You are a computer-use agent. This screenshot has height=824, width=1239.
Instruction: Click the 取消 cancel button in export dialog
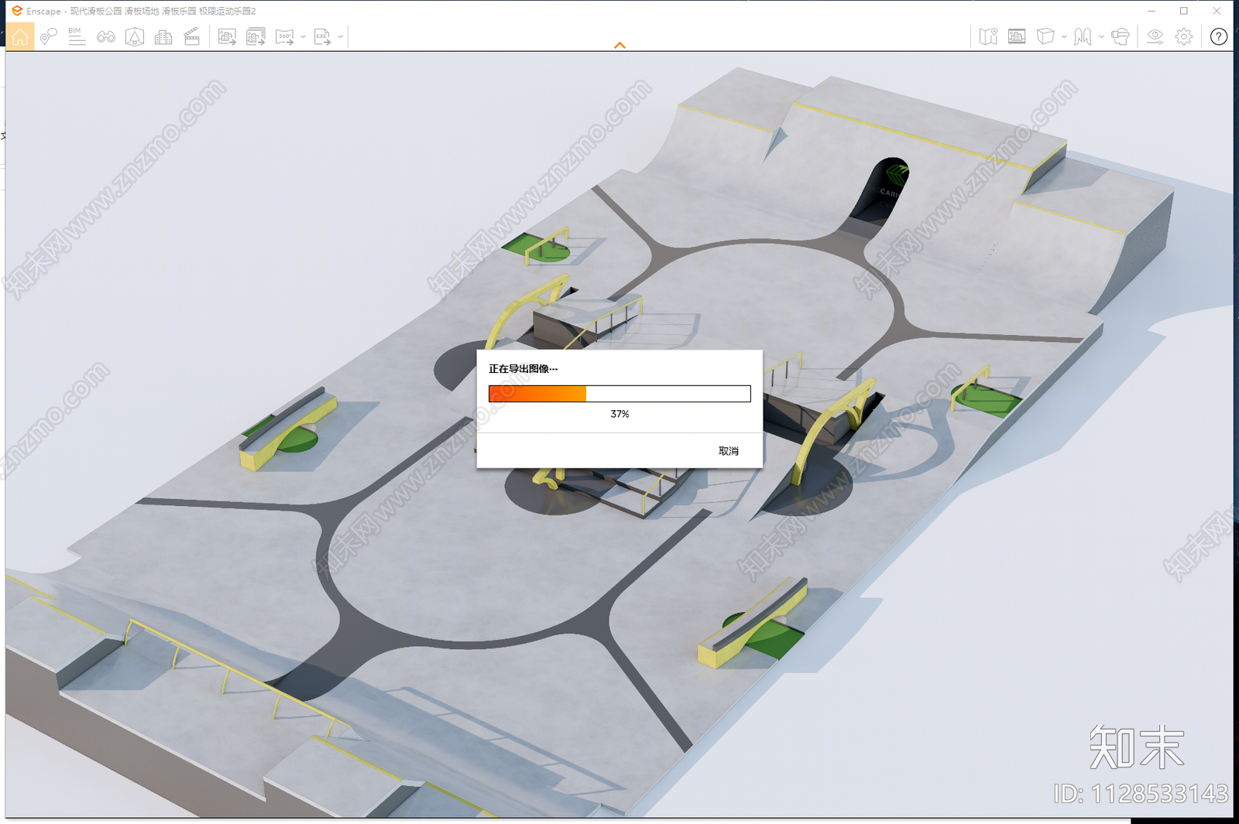click(x=729, y=451)
